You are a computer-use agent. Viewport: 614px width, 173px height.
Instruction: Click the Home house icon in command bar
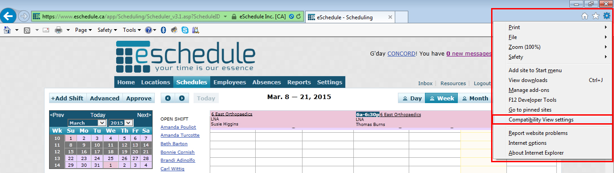click(7, 30)
